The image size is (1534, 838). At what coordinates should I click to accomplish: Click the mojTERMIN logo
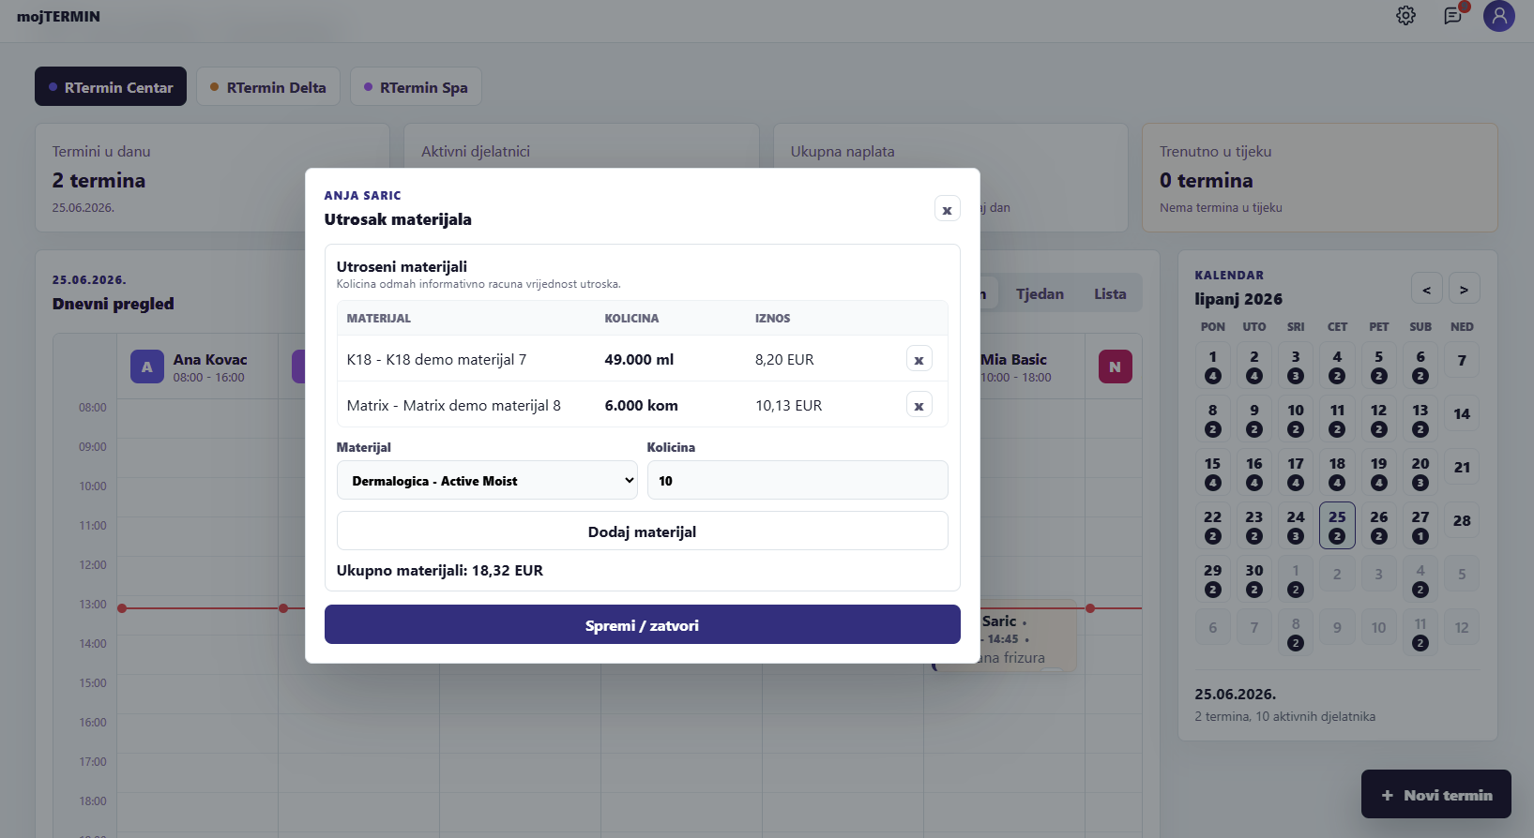(58, 16)
